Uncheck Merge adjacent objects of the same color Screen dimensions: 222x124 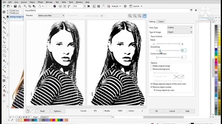151,84
